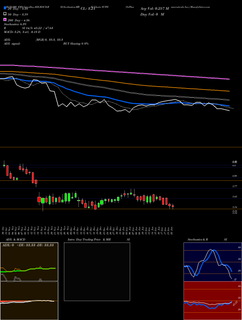This screenshot has height=320, width=242.
Task: Select the 'CL: 3.21' closing price text
Action: (88, 9)
